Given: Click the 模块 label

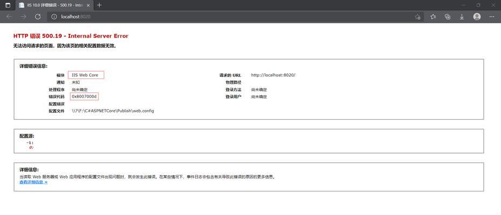Looking at the screenshot, I should click(x=60, y=75).
